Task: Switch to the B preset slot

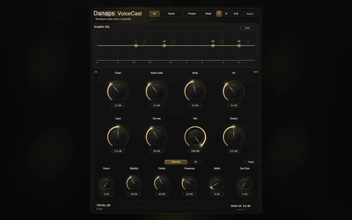Action: click(226, 13)
